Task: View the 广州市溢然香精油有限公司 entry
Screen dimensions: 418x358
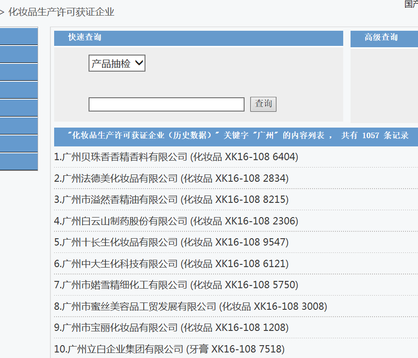Action: click(171, 200)
